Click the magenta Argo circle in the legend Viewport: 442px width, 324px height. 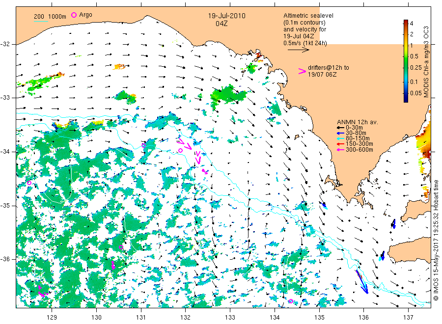click(74, 15)
